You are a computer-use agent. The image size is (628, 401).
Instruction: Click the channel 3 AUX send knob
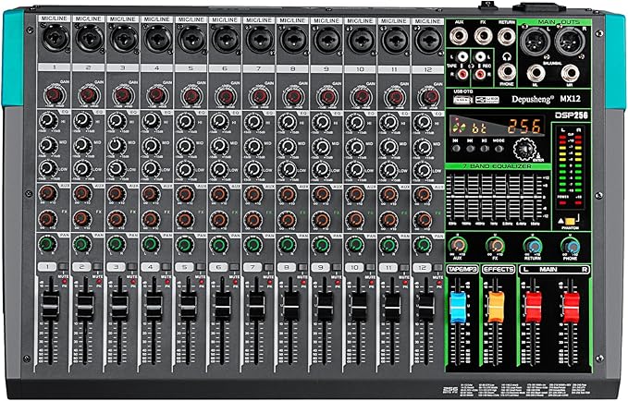(x=117, y=194)
